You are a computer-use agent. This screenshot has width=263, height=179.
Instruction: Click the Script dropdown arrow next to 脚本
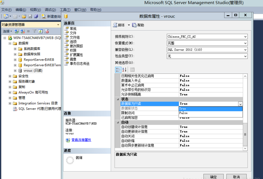click(129, 25)
